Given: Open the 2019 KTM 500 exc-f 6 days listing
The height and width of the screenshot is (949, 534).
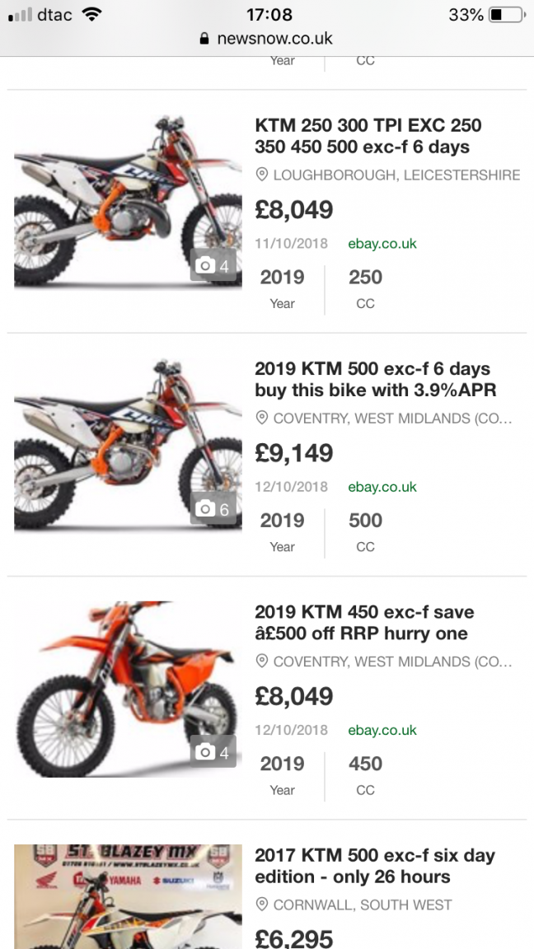Looking at the screenshot, I should click(375, 379).
